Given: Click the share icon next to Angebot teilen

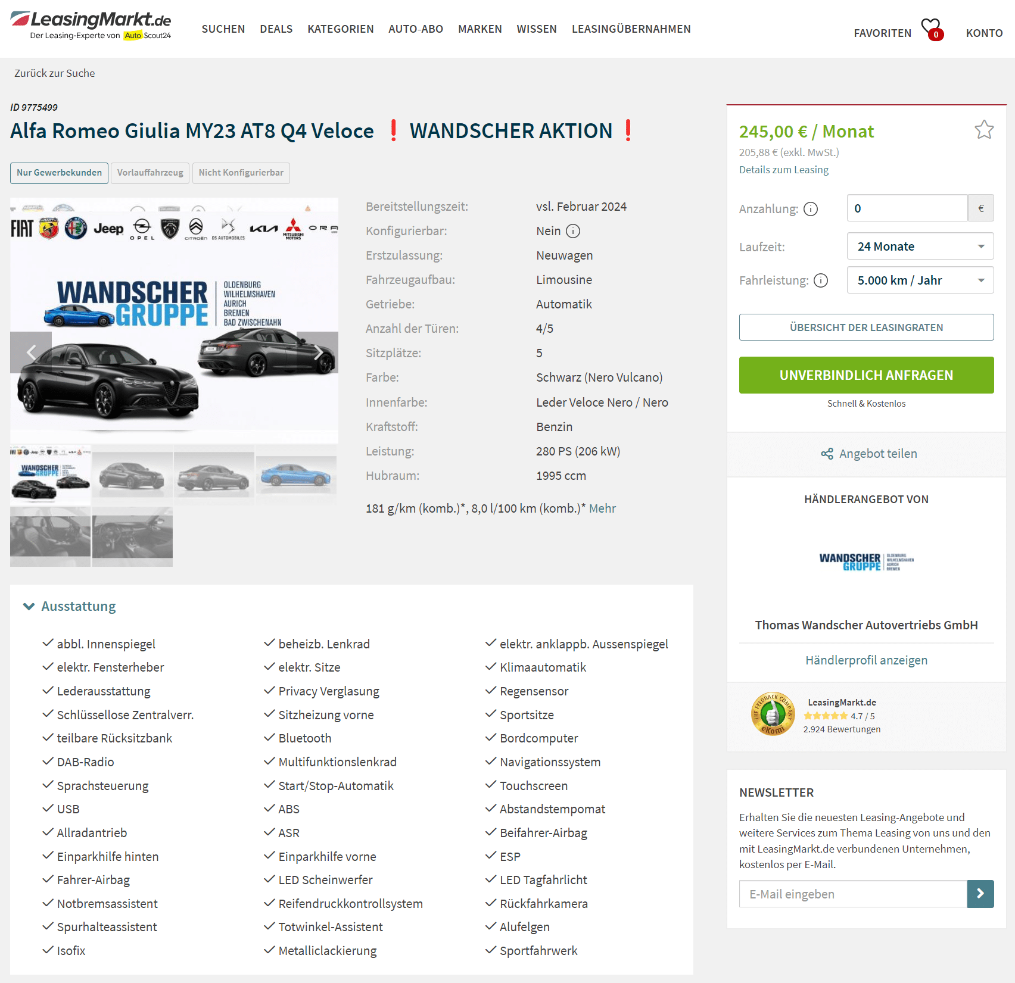Looking at the screenshot, I should [x=827, y=454].
